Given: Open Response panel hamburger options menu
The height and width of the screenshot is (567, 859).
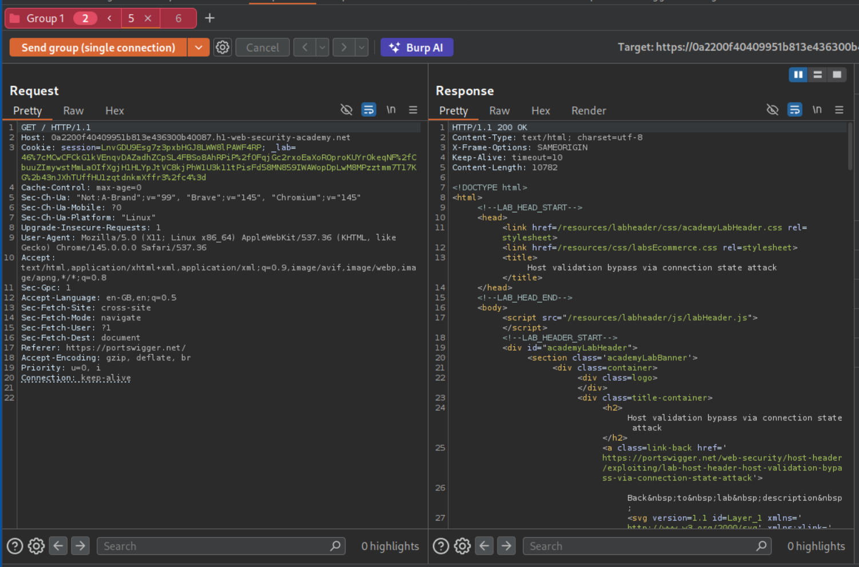Looking at the screenshot, I should pyautogui.click(x=839, y=110).
